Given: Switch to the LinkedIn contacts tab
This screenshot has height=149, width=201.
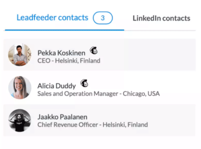Looking at the screenshot, I should [x=161, y=18].
